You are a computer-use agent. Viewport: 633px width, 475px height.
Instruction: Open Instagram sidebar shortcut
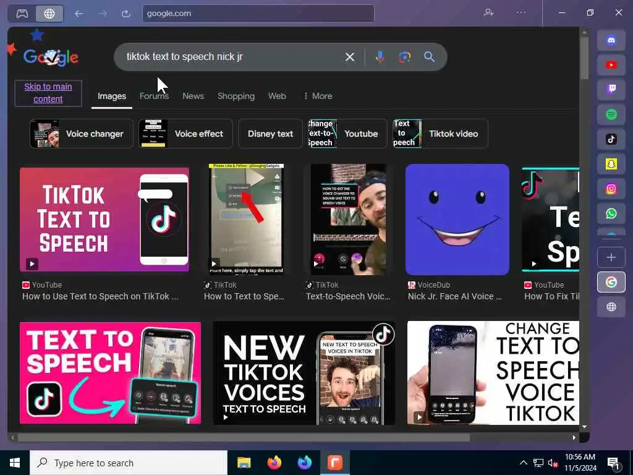click(x=611, y=189)
